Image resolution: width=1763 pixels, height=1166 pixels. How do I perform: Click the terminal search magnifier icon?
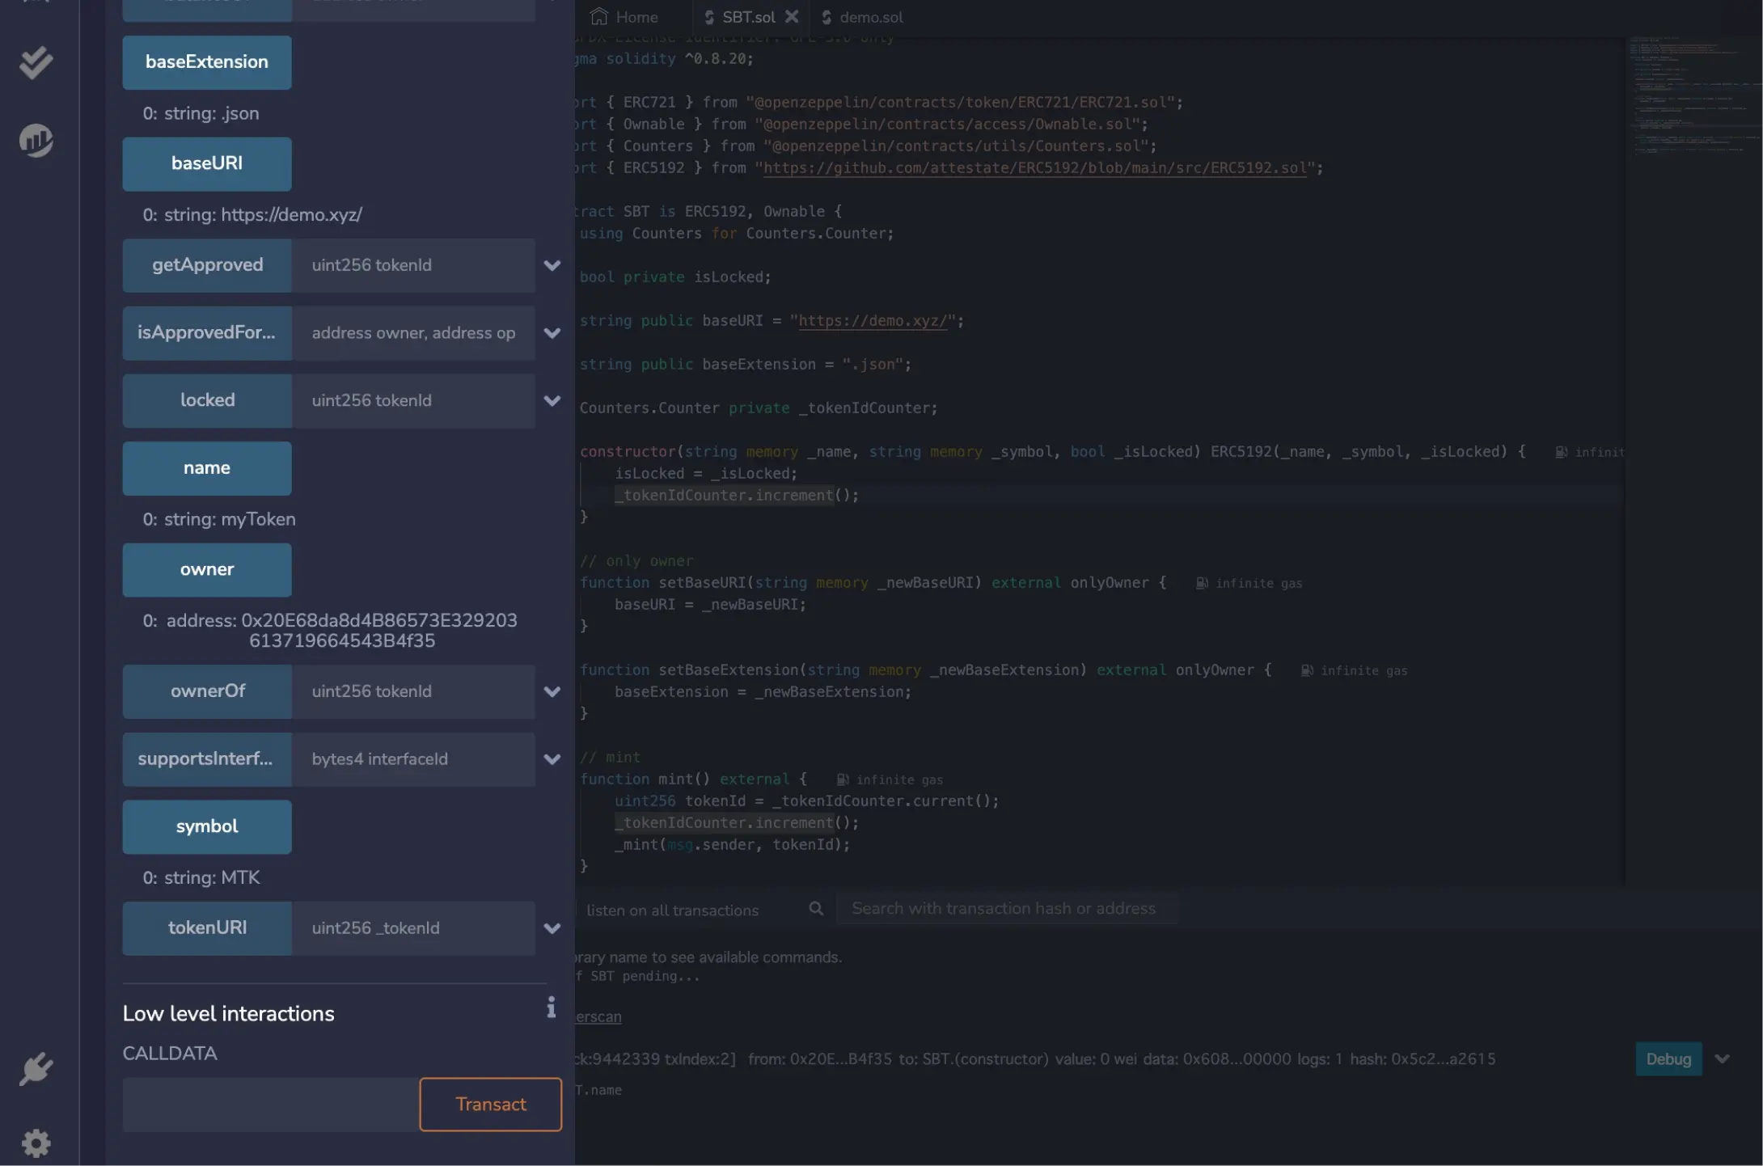point(816,909)
